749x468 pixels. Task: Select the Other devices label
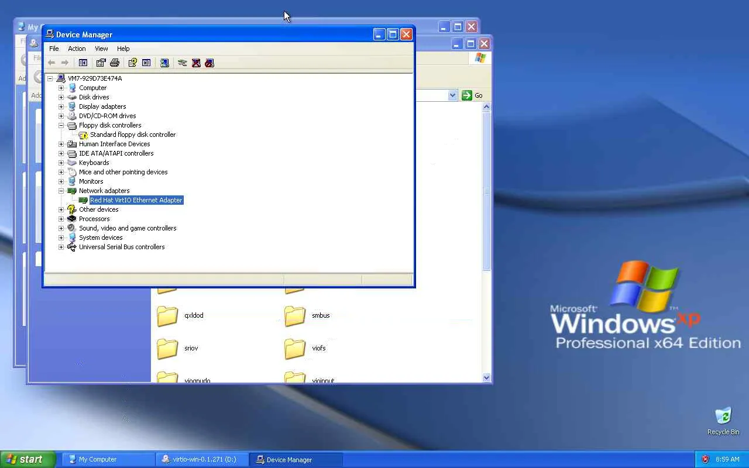coord(99,209)
